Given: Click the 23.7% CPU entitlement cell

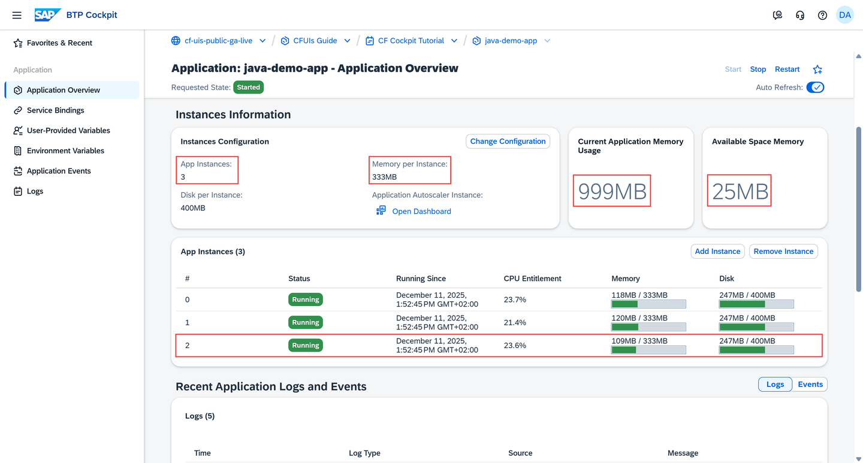Looking at the screenshot, I should coord(515,299).
